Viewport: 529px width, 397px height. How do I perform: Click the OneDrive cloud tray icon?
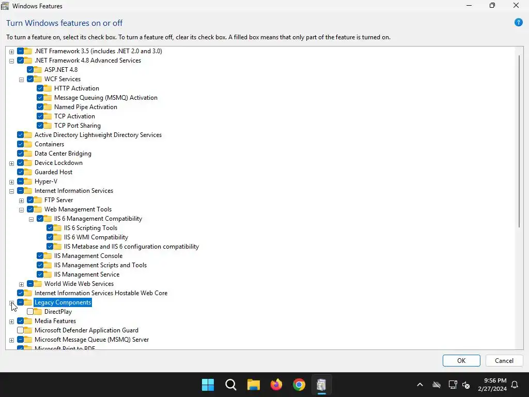point(437,385)
